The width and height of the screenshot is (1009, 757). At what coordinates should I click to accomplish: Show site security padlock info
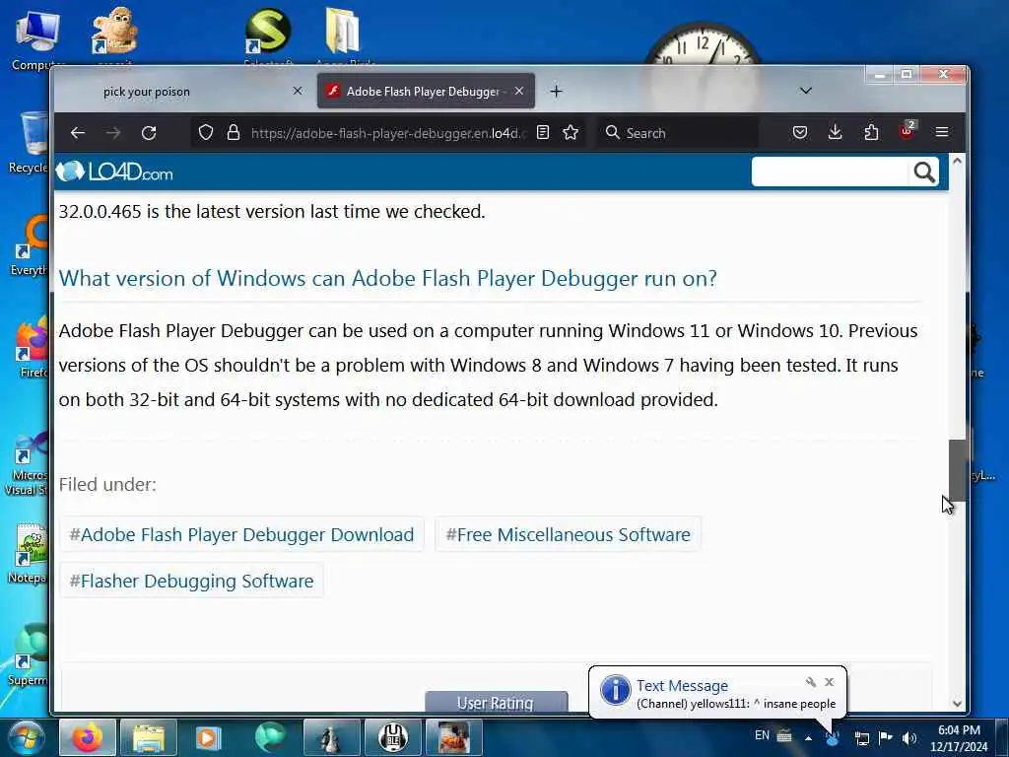[234, 133]
